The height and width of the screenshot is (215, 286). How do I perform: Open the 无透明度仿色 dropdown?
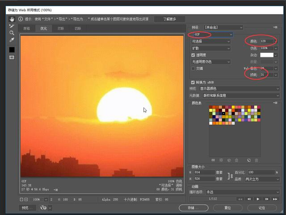[211, 62]
